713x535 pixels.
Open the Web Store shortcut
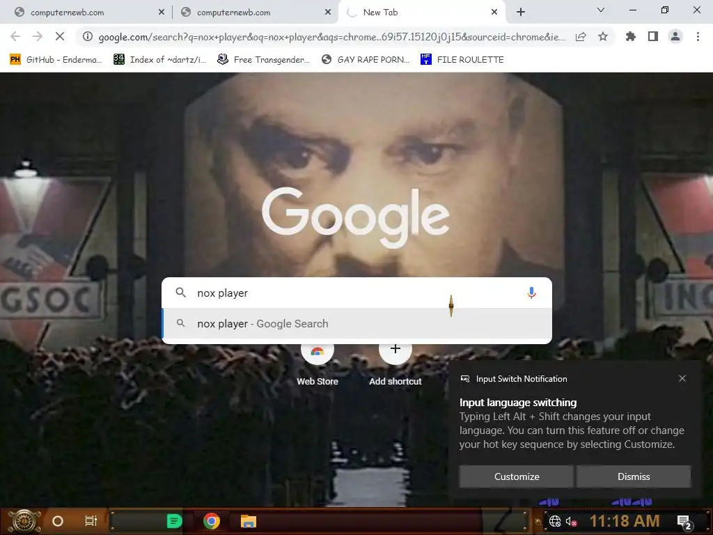(318, 364)
